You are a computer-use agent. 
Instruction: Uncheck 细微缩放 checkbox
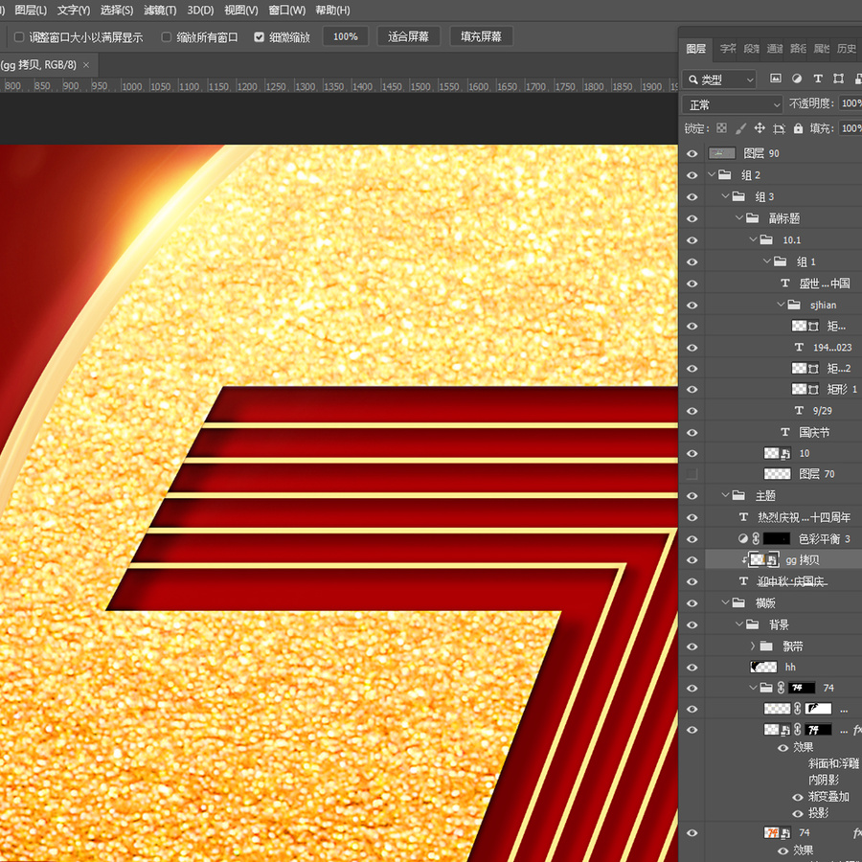259,36
